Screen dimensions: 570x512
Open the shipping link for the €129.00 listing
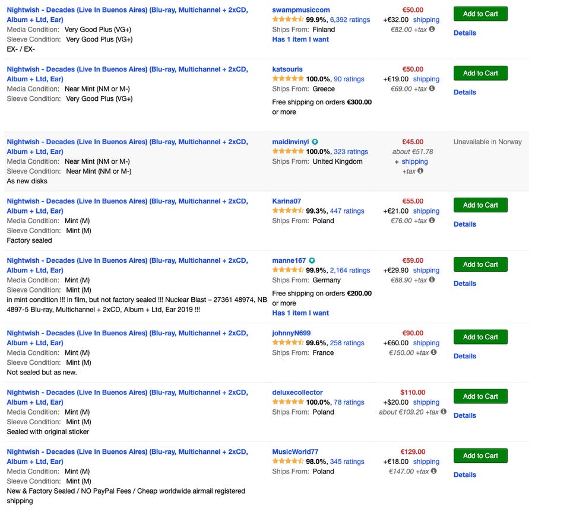(x=426, y=462)
